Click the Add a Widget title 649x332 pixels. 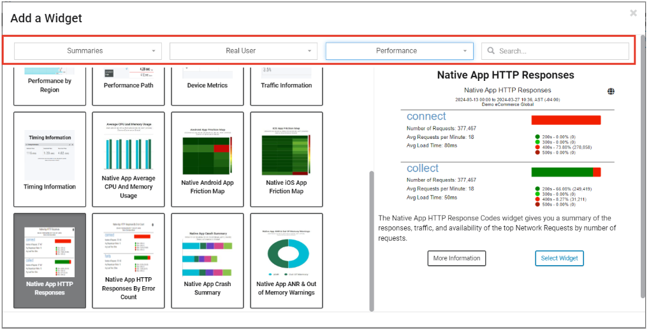[47, 18]
